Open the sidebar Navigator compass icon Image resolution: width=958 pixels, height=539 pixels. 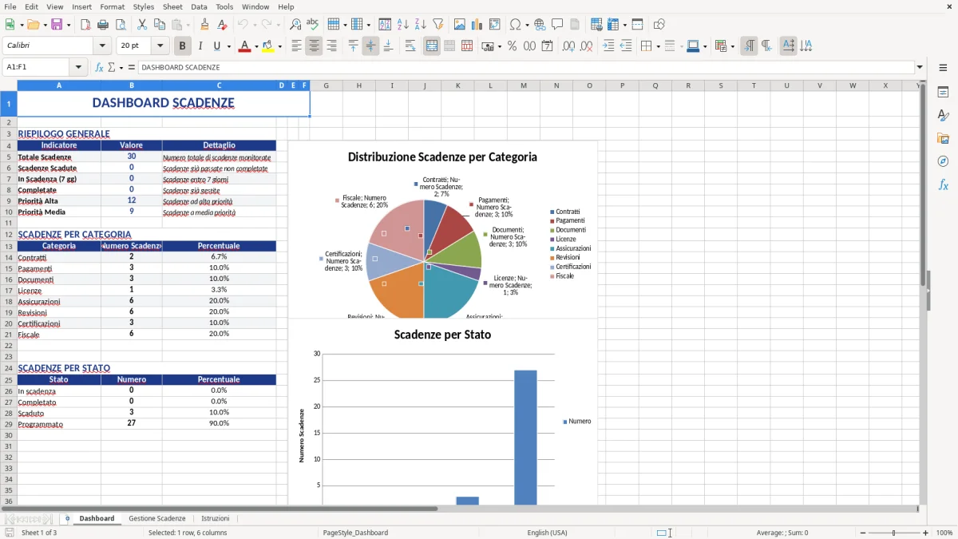point(943,161)
